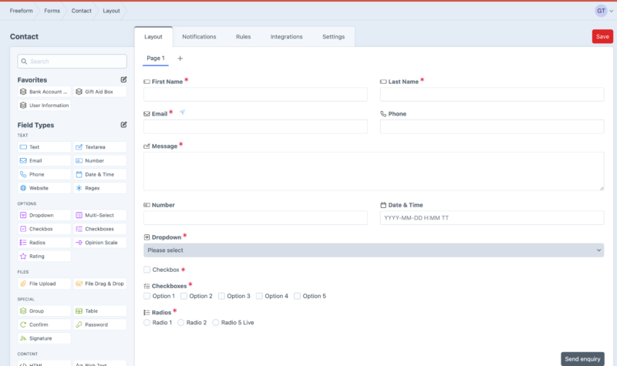Click into the Email input field

click(x=255, y=127)
